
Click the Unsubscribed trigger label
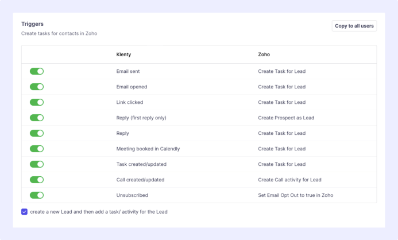[132, 195]
